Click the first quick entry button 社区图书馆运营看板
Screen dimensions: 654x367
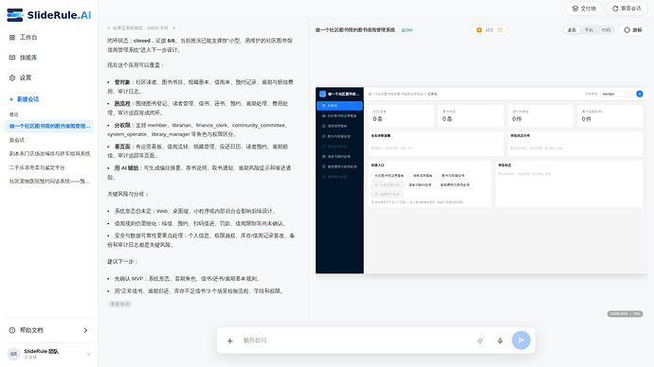click(x=389, y=176)
